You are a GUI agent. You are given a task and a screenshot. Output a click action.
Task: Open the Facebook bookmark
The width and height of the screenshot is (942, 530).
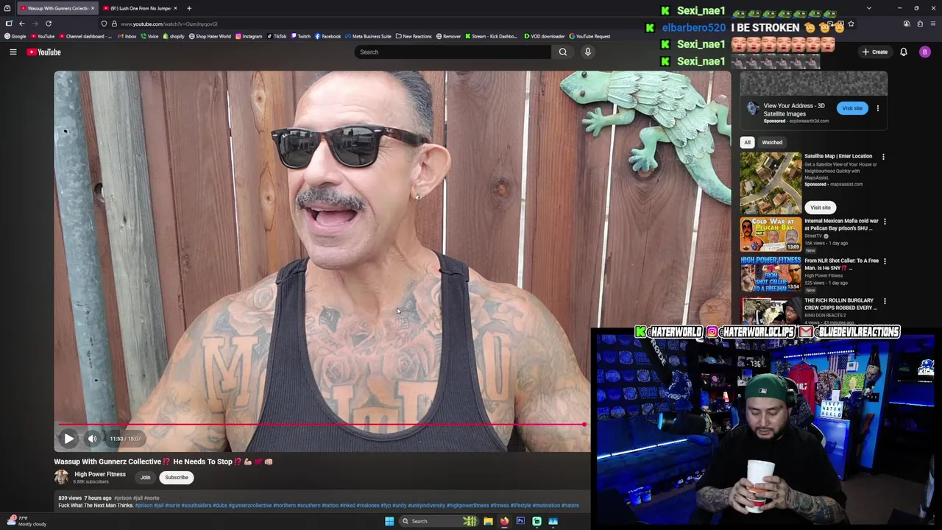(327, 36)
